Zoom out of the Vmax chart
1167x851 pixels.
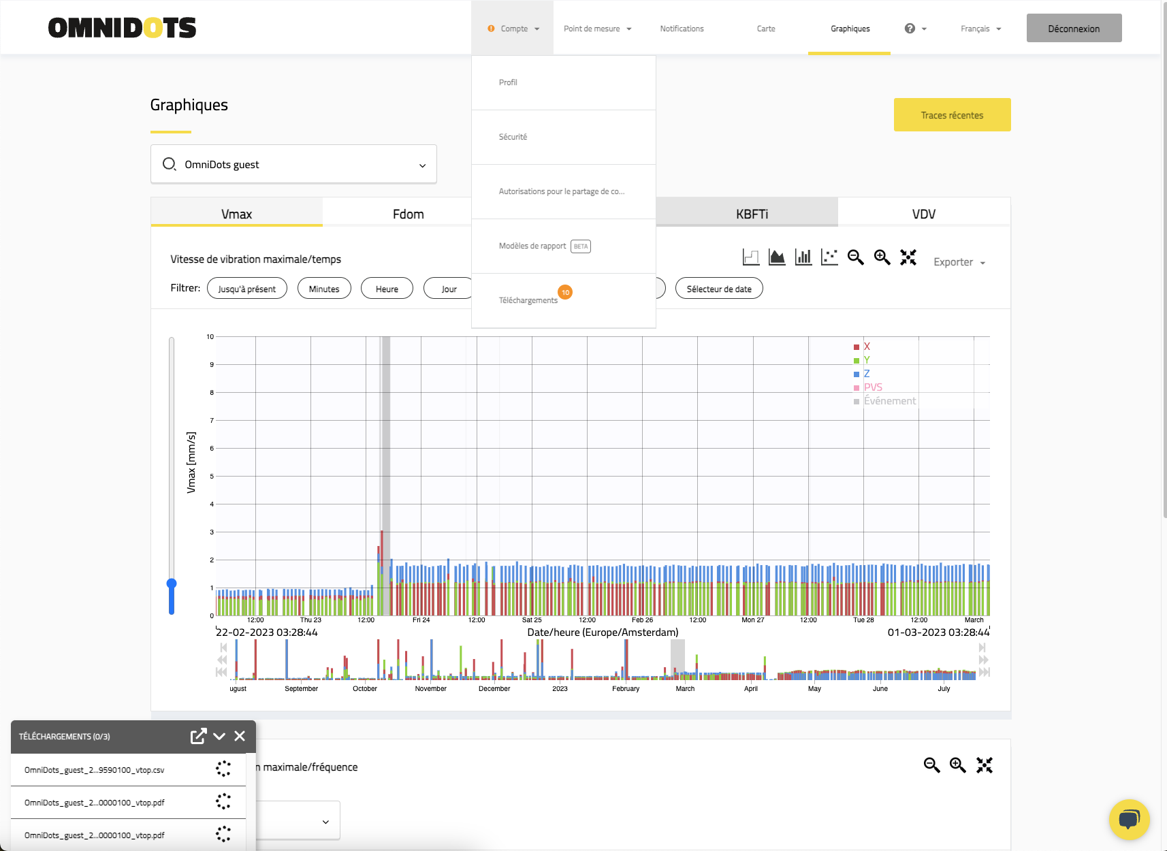856,257
